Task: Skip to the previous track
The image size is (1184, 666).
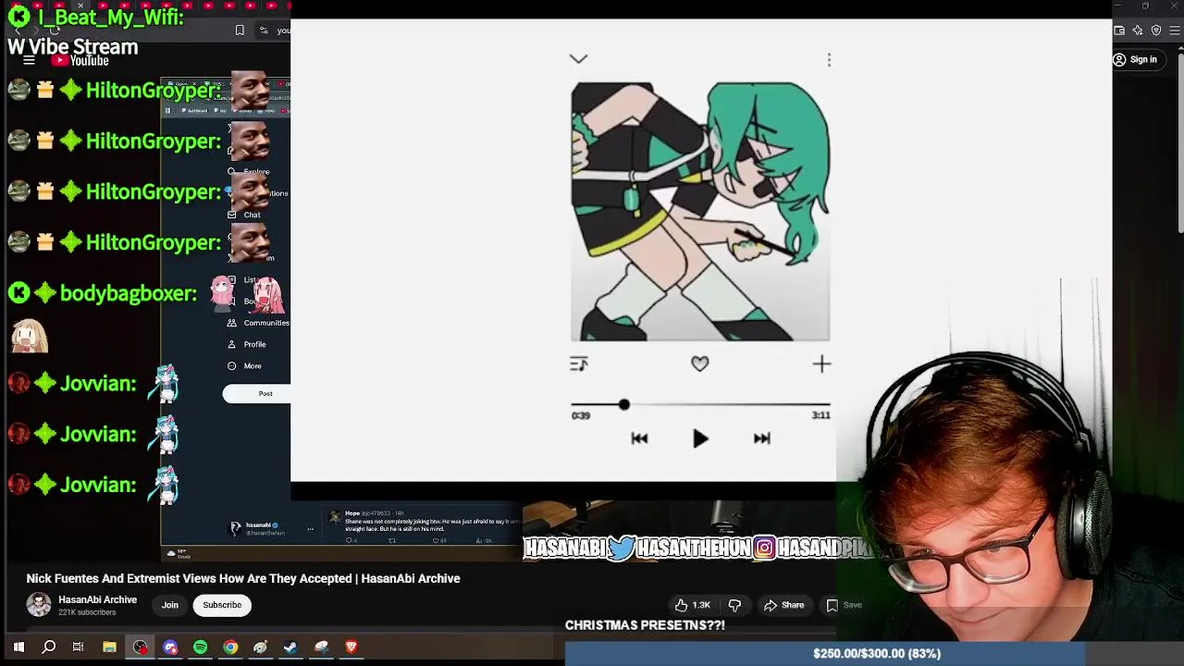Action: (x=639, y=439)
